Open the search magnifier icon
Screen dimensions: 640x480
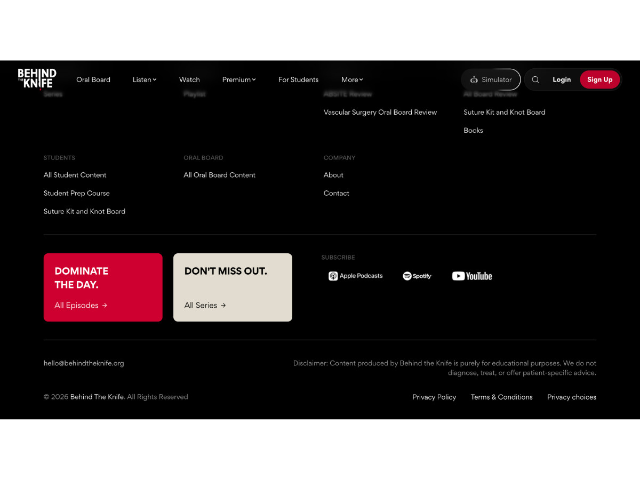535,79
